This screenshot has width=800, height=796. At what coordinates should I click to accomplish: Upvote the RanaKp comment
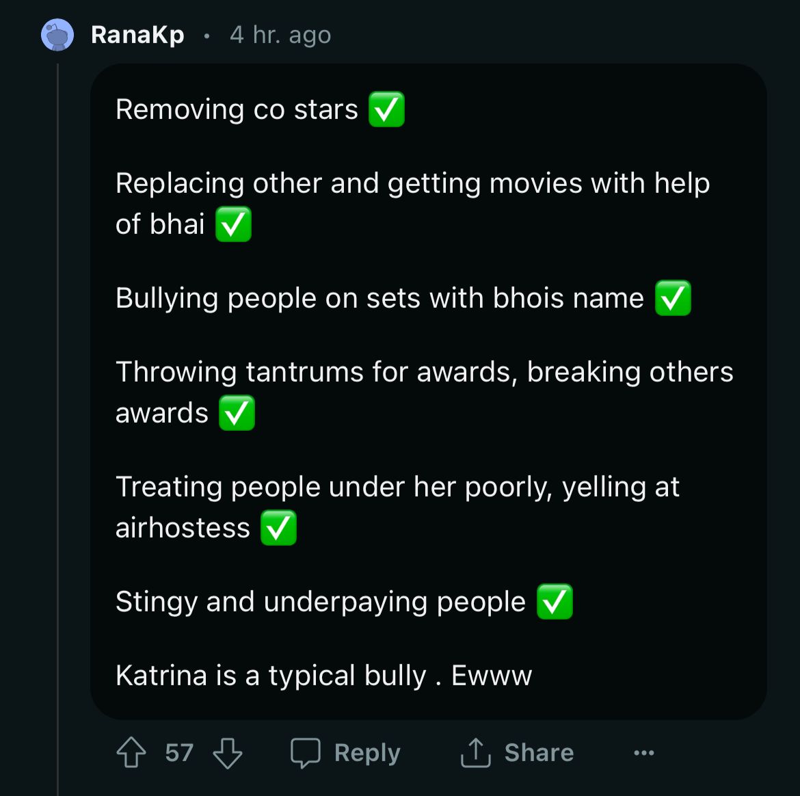[x=131, y=752]
